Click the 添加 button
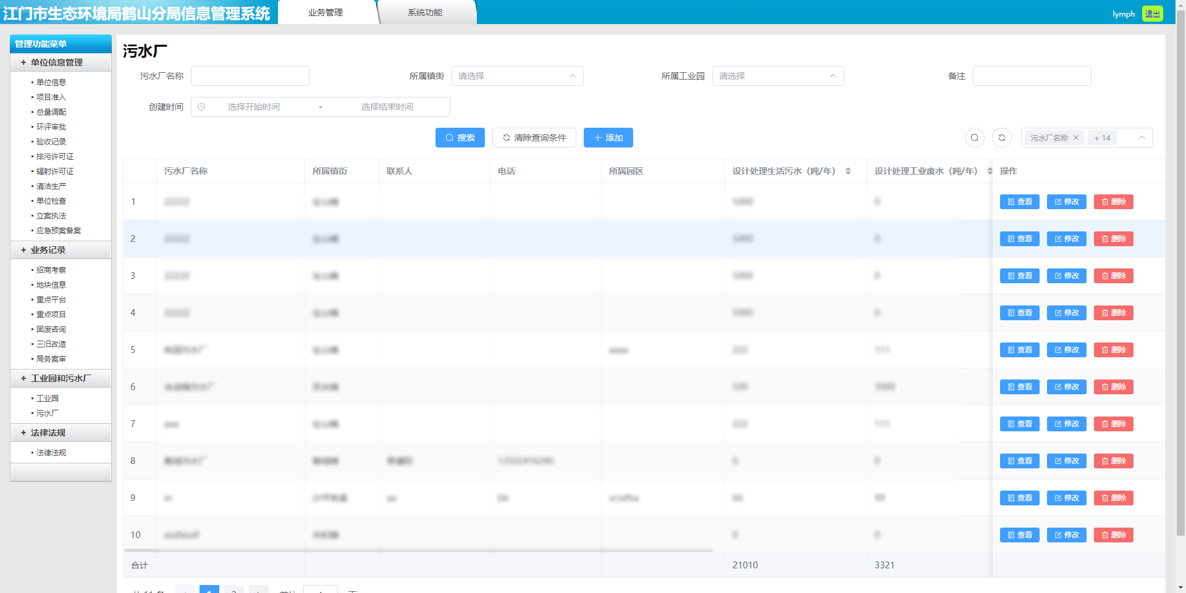This screenshot has width=1186, height=593. [x=608, y=138]
